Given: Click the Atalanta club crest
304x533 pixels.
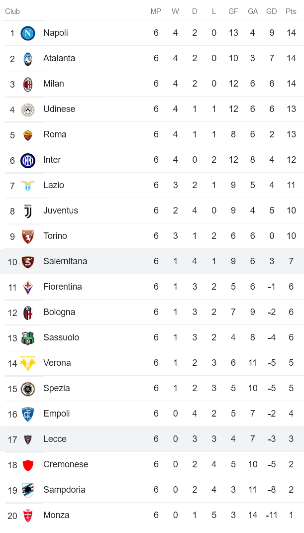Looking at the screenshot, I should click(x=28, y=59).
